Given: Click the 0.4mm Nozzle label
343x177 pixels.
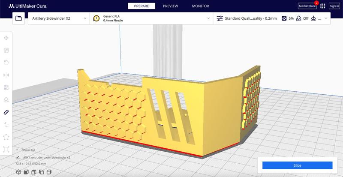Looking at the screenshot, I should (113, 21).
